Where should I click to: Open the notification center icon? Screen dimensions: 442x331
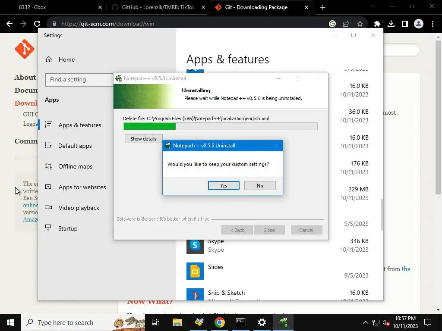coord(428,322)
